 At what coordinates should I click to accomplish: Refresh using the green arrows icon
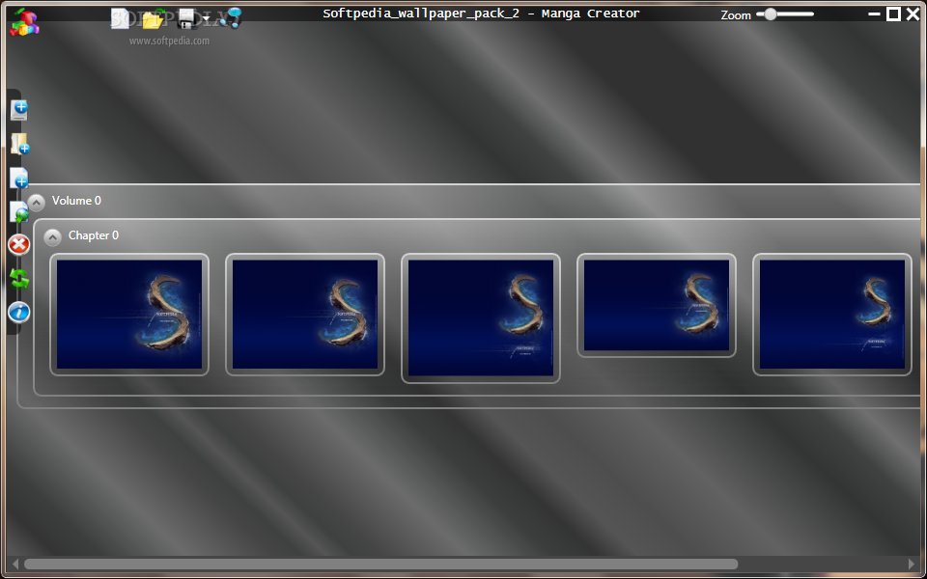point(19,278)
